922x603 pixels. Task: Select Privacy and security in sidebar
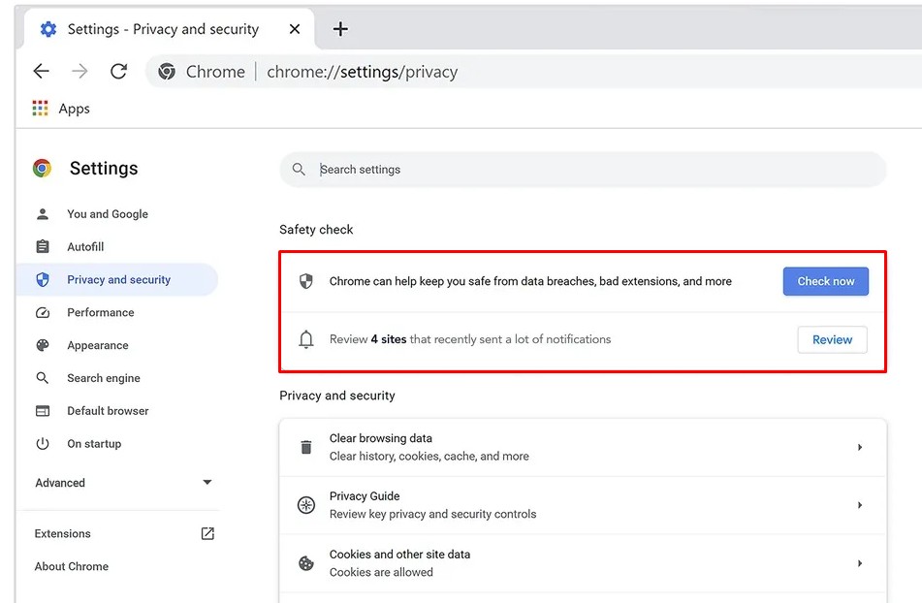pyautogui.click(x=119, y=280)
